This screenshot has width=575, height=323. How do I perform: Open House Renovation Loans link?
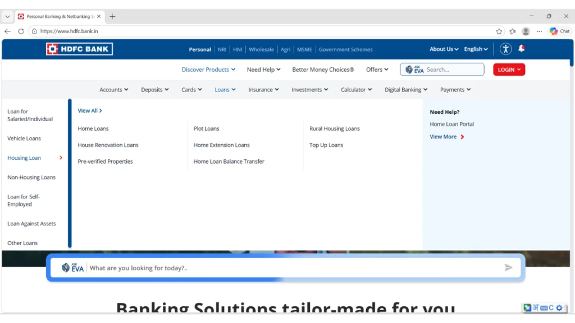pyautogui.click(x=108, y=145)
